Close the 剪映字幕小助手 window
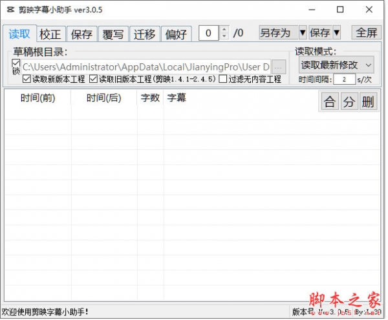388x320 pixels. (x=370, y=10)
